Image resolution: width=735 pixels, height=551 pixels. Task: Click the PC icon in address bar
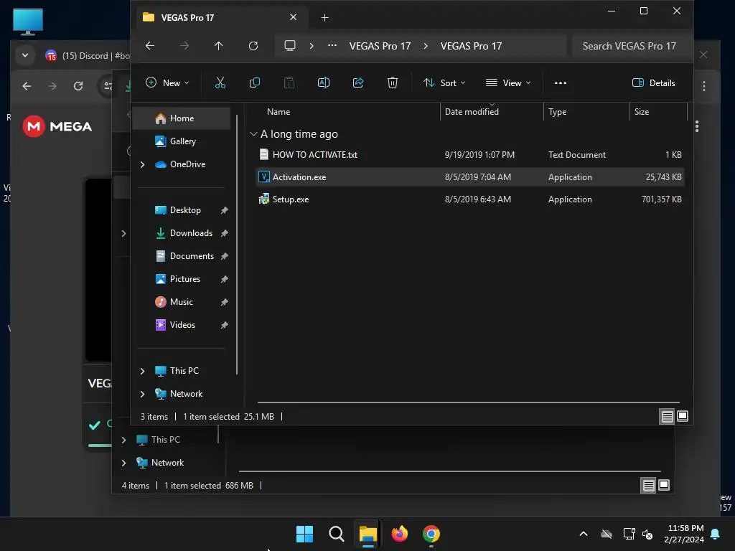[x=290, y=46]
